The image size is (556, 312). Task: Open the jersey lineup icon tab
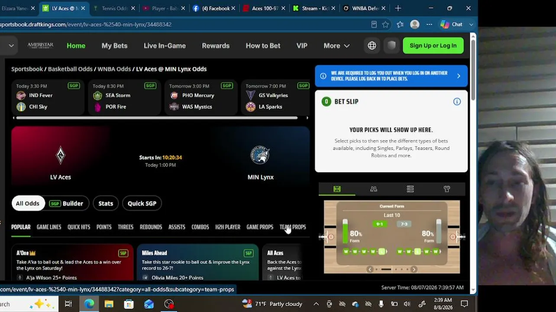447,189
